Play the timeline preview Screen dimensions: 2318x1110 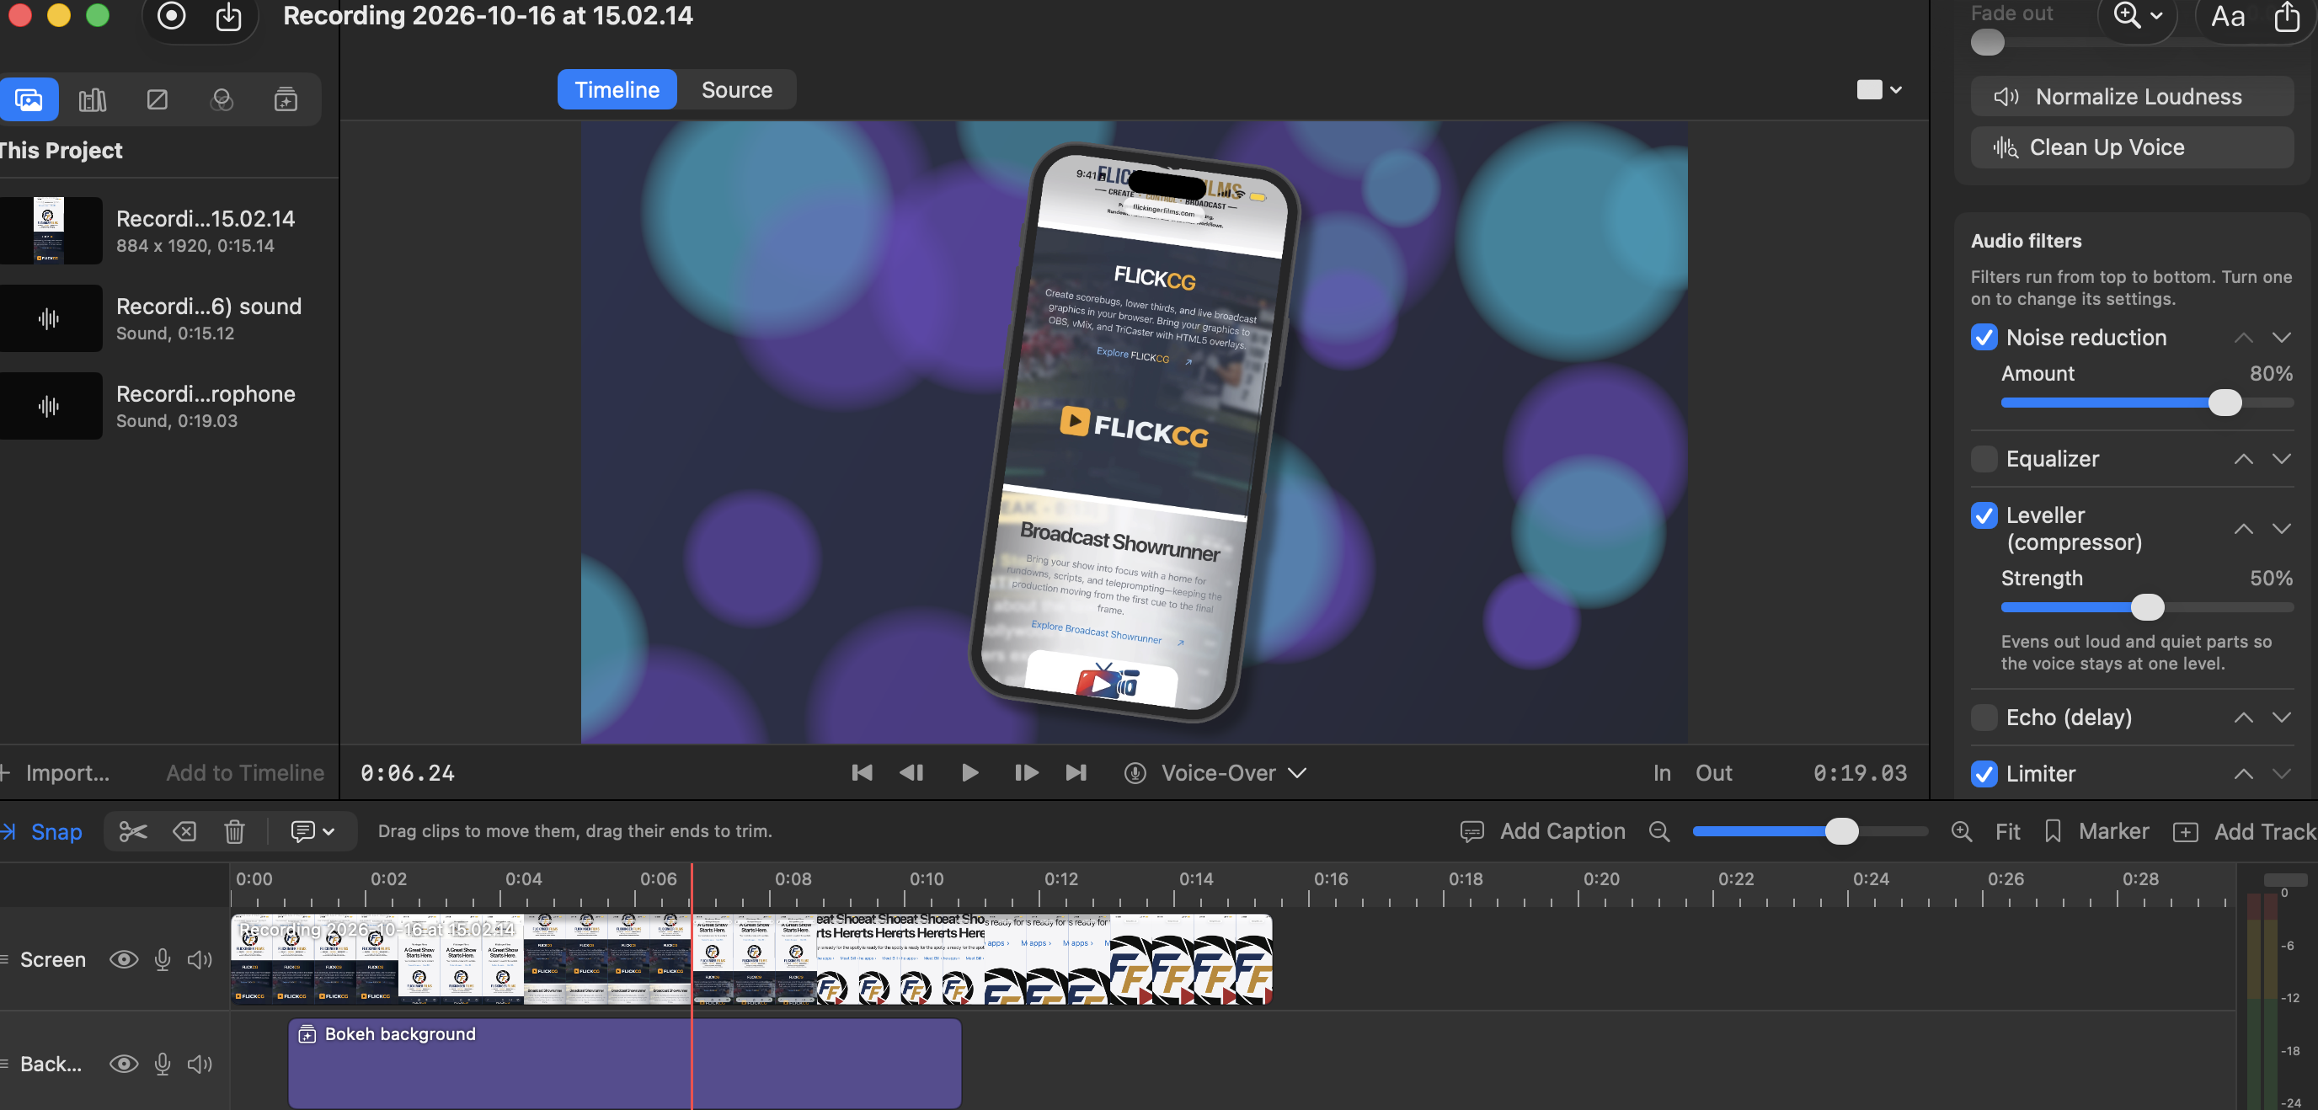pyautogui.click(x=969, y=772)
